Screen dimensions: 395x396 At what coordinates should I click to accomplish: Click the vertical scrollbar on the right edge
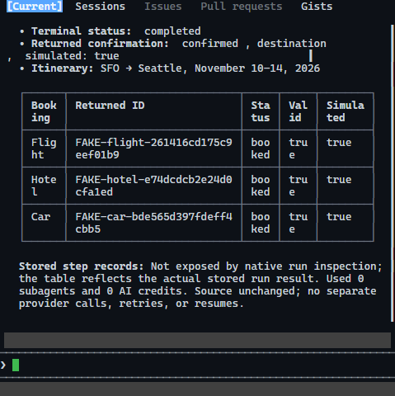(393, 173)
